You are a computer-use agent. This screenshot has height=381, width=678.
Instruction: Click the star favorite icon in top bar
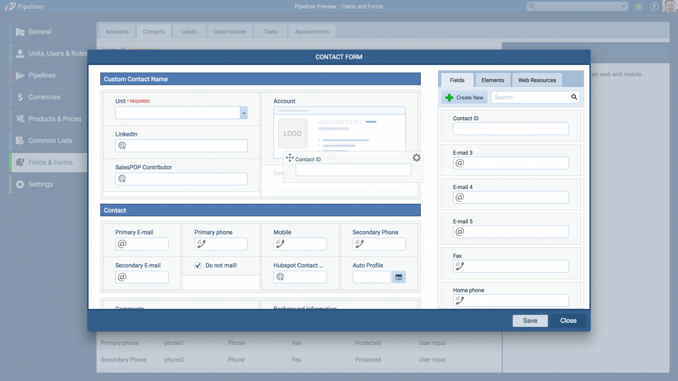639,6
